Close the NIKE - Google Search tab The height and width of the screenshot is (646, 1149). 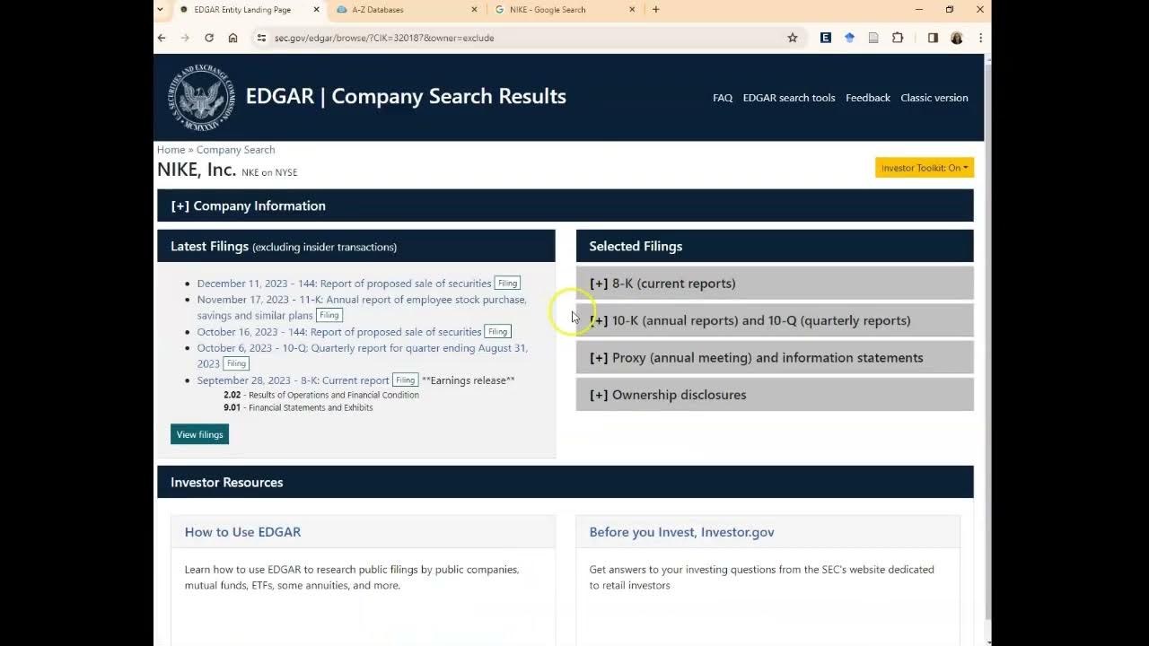(632, 10)
